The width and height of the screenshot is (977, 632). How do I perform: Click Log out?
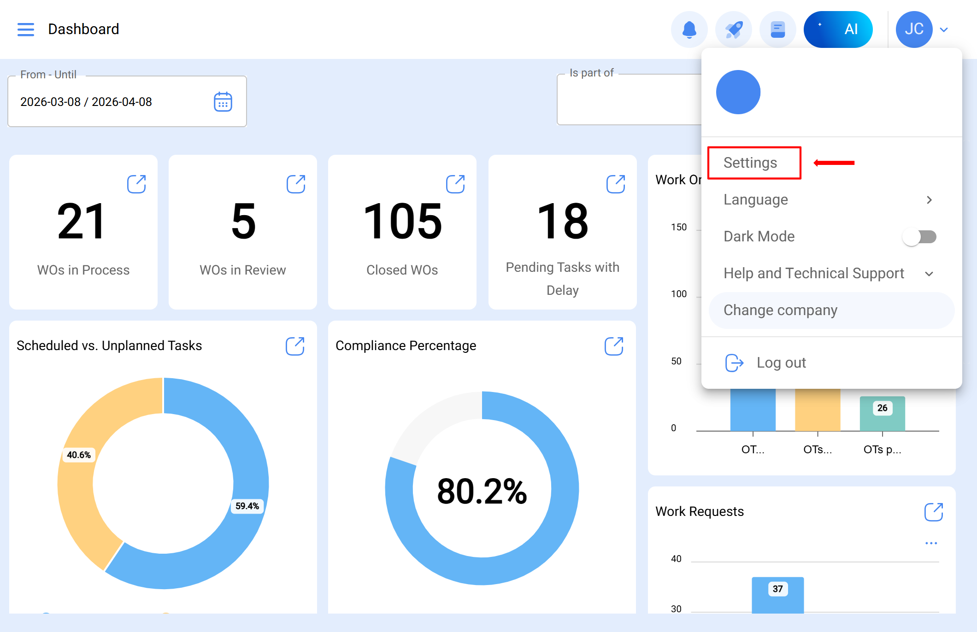(x=781, y=363)
